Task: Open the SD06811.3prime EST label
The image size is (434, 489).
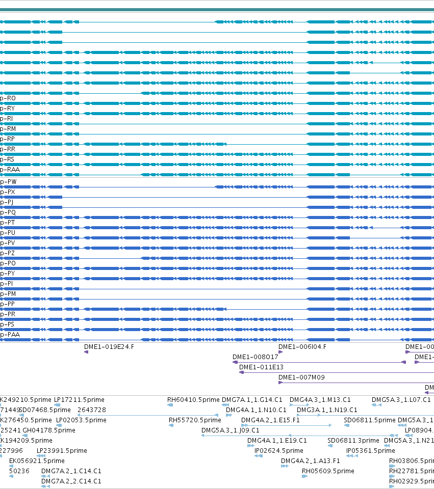Action: (353, 441)
